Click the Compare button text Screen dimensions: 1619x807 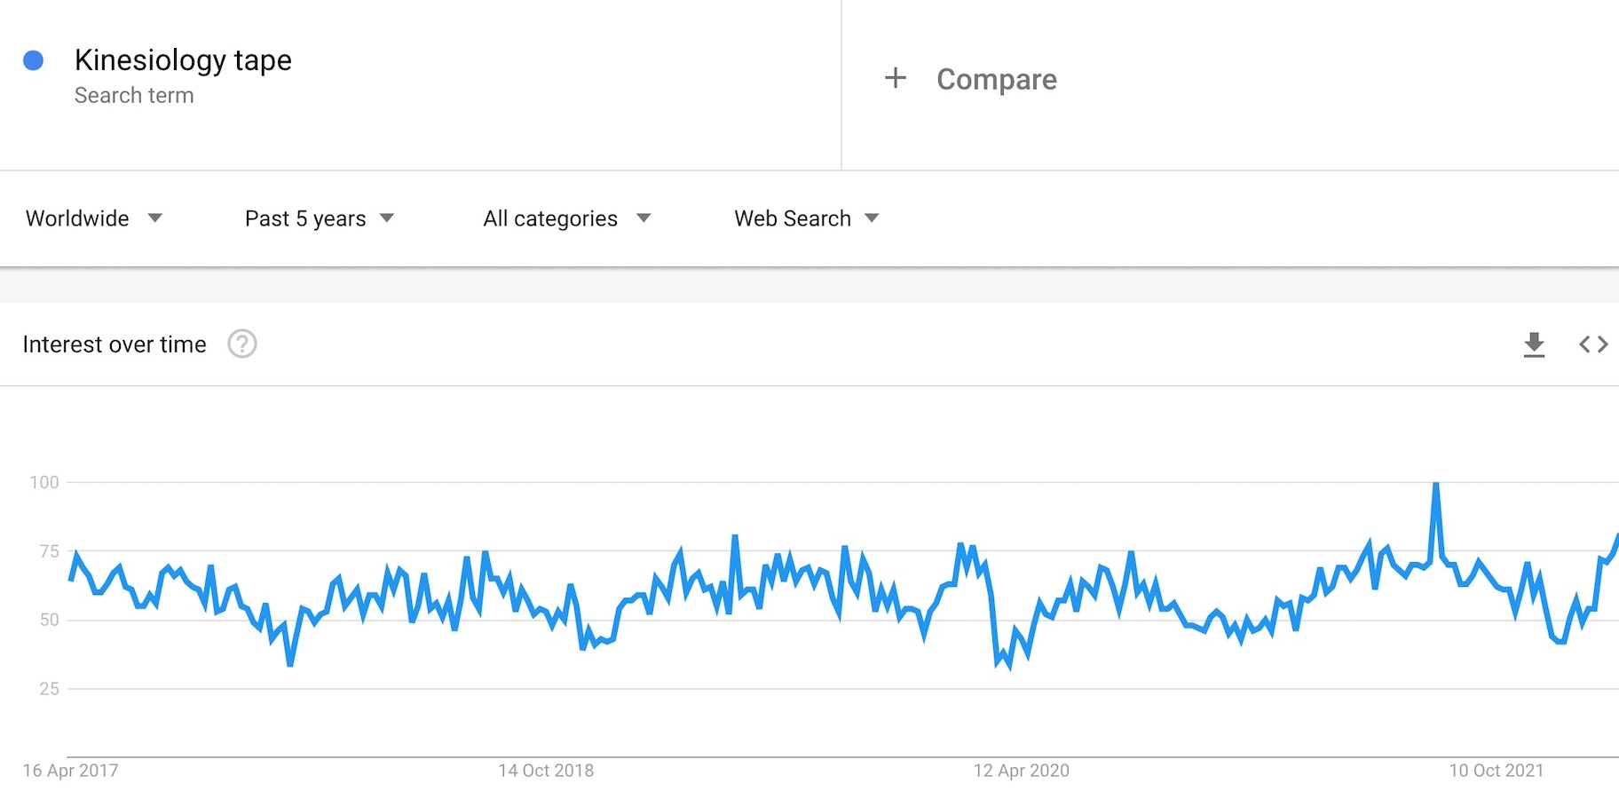[x=996, y=79]
